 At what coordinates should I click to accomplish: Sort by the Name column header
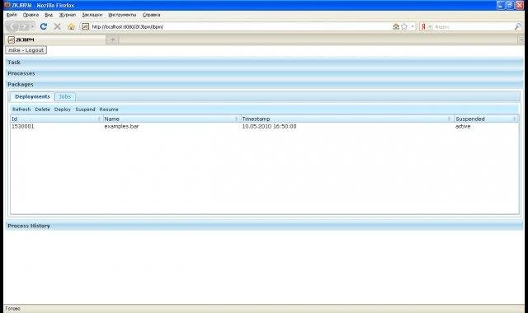click(172, 119)
